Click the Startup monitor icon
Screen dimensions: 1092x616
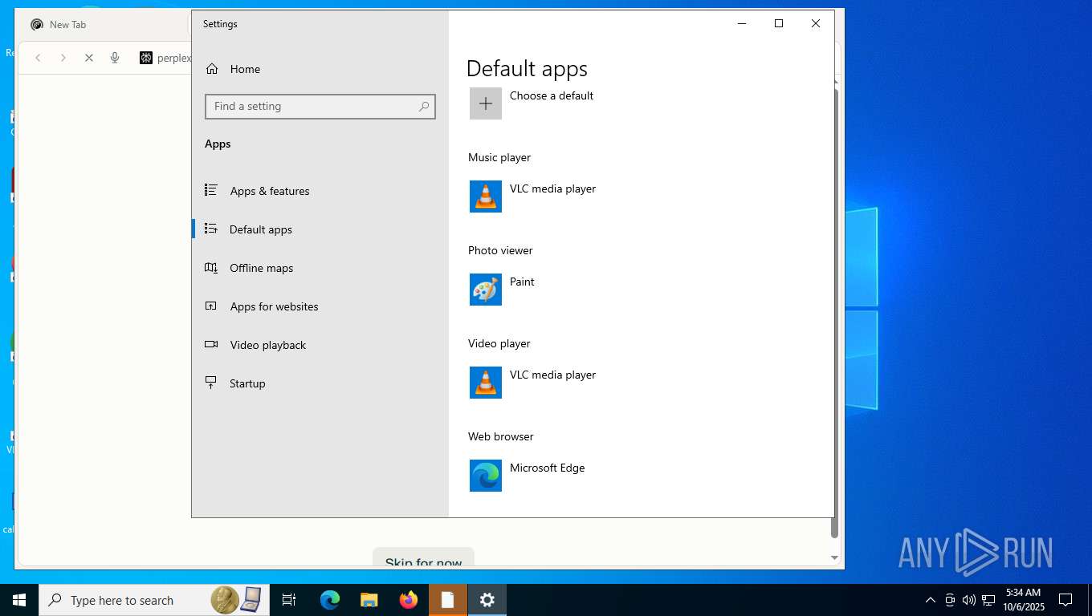(211, 383)
